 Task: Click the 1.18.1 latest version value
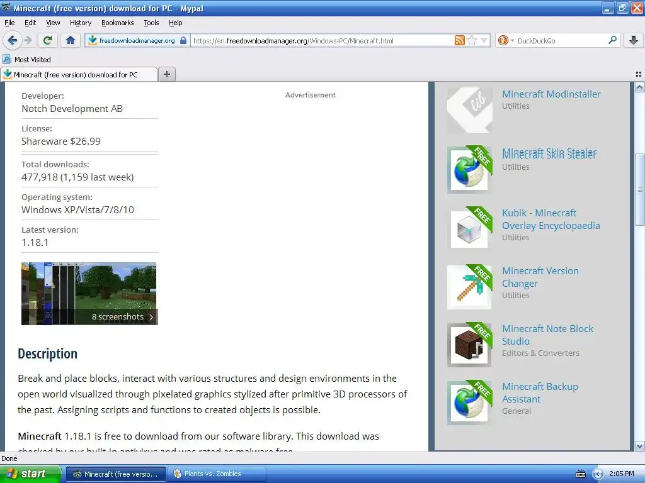[35, 242]
